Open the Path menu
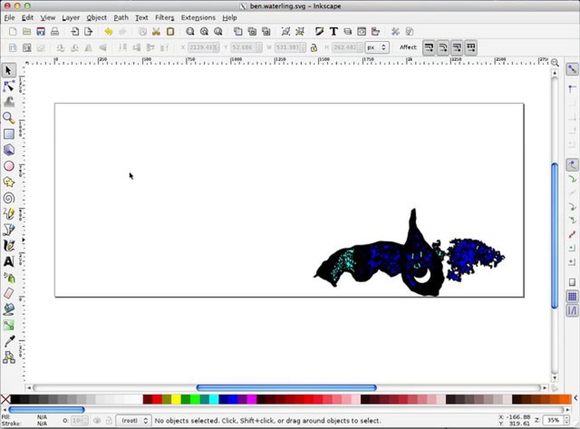Viewport: 580px width, 429px height. coord(121,18)
